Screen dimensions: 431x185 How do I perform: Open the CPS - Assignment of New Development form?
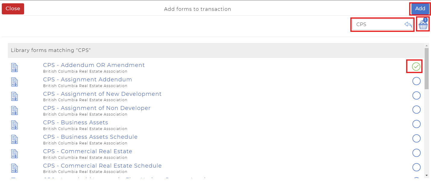tap(102, 94)
